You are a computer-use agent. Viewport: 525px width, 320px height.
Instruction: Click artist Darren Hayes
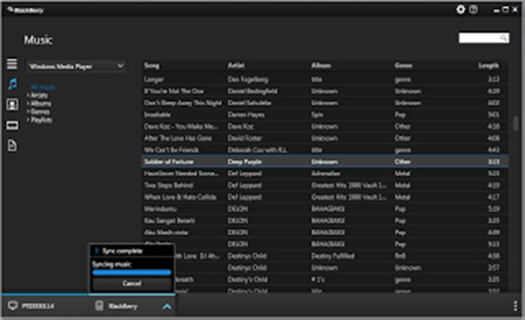click(246, 114)
